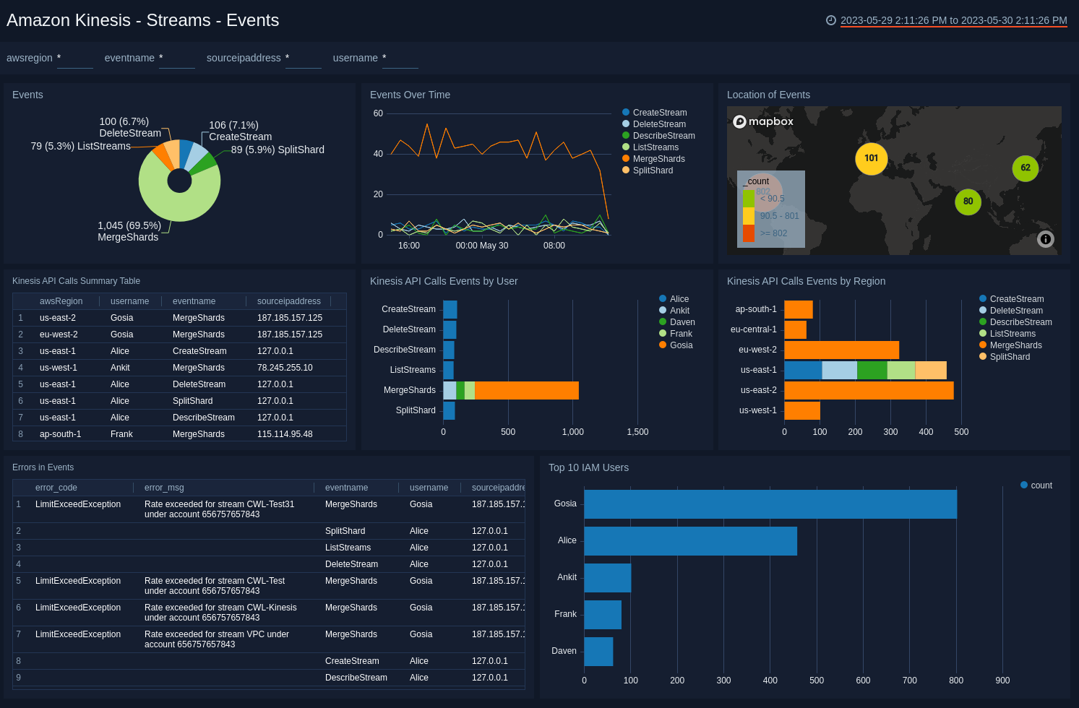Toggle the count legend in Top 10 IAM Users
This screenshot has height=708, width=1079.
1041,485
